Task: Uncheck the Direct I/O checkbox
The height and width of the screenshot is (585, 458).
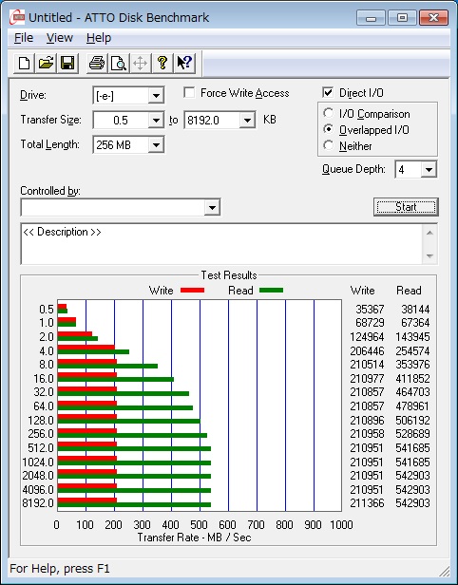Action: tap(328, 92)
